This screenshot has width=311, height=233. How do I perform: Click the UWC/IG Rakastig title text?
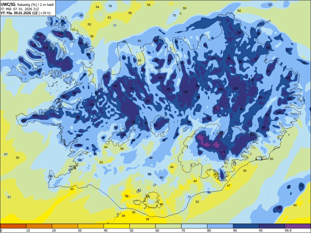point(27,5)
